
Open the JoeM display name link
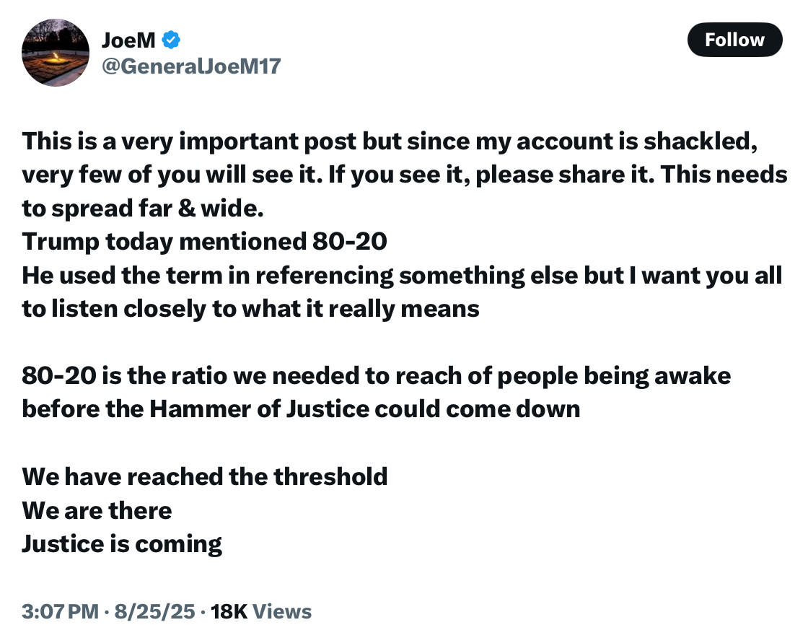[127, 40]
